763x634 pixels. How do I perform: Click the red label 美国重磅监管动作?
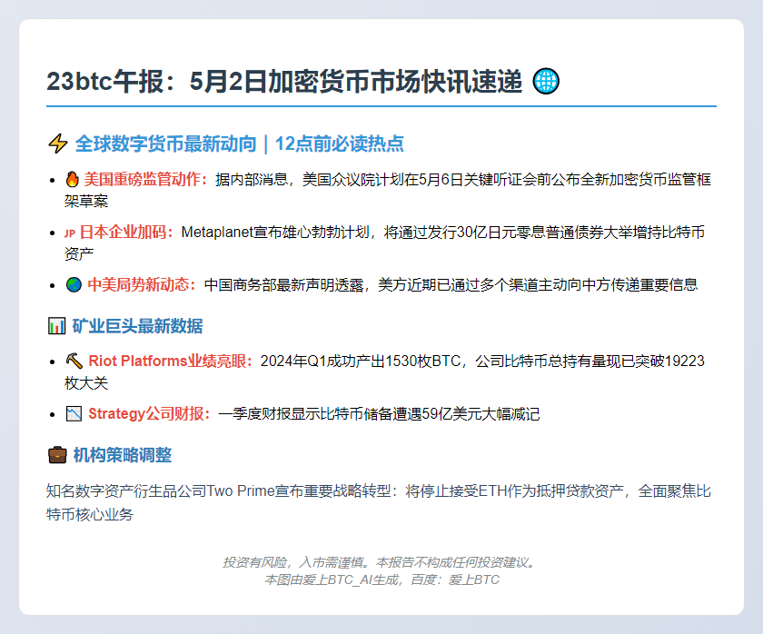point(145,179)
